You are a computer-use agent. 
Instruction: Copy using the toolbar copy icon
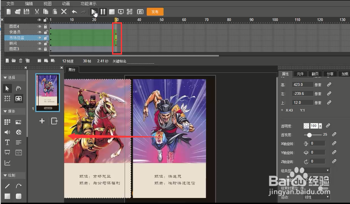coord(46,12)
